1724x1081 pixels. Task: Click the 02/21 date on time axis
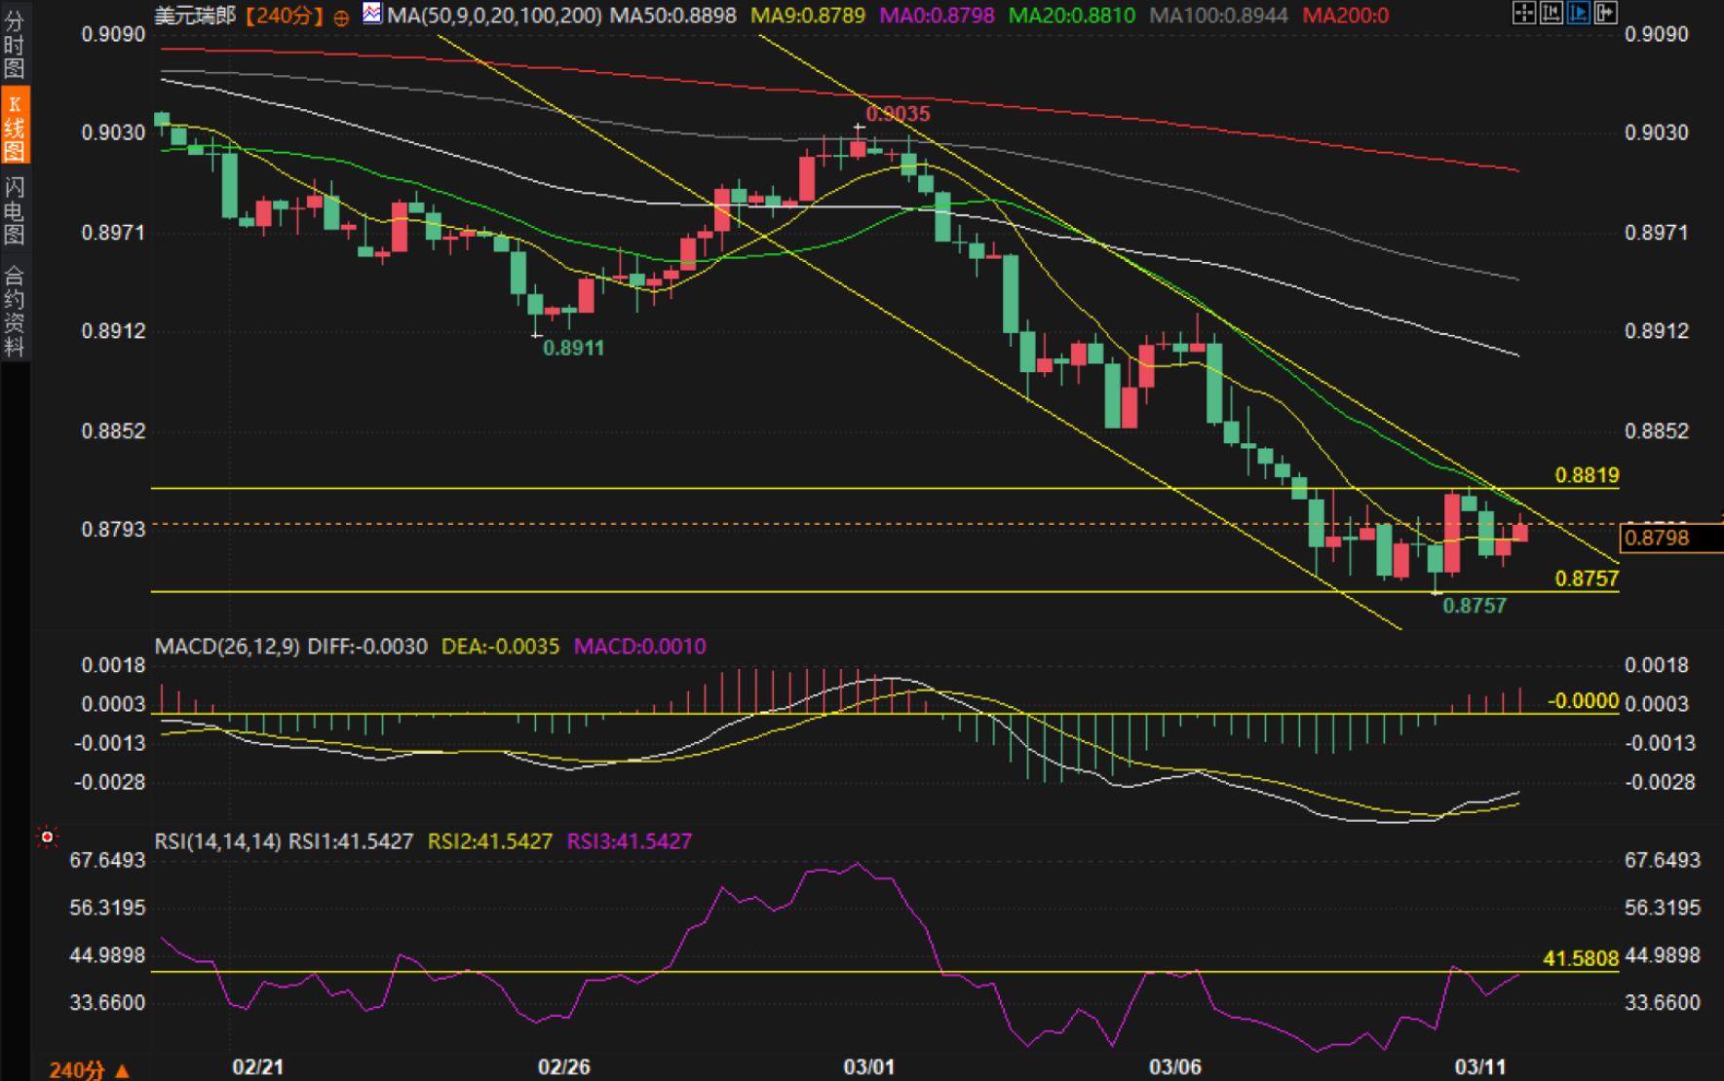[x=258, y=1066]
